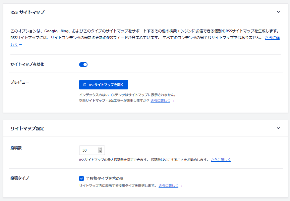Image resolution: width=290 pixels, height=201 pixels.
Task: Open さらに詳しく link in RSS description paragraph
Action: pos(272,38)
